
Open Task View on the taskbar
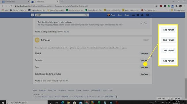(56, 103)
